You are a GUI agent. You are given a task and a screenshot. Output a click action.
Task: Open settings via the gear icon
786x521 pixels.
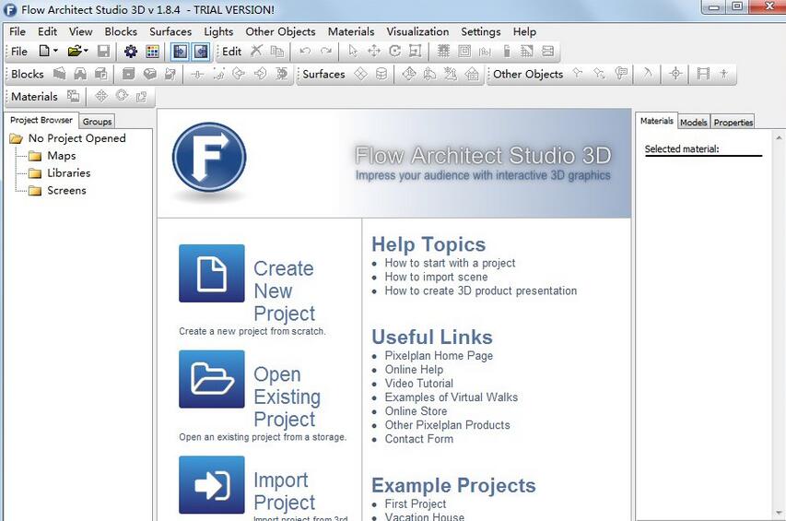(130, 51)
